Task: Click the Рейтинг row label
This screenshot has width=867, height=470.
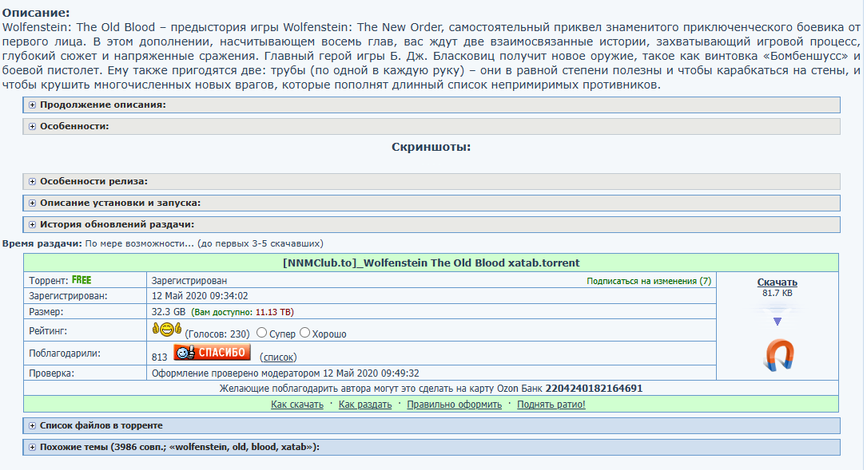Action: [49, 331]
